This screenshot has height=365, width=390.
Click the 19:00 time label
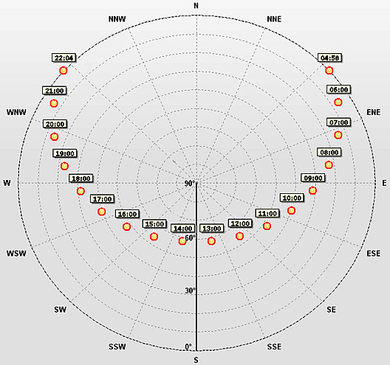coord(65,153)
